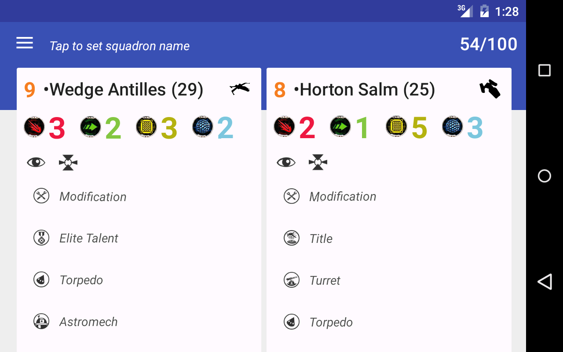The height and width of the screenshot is (352, 563).
Task: Tap the Y-wing ship icon on Horton's card
Action: coord(490,89)
